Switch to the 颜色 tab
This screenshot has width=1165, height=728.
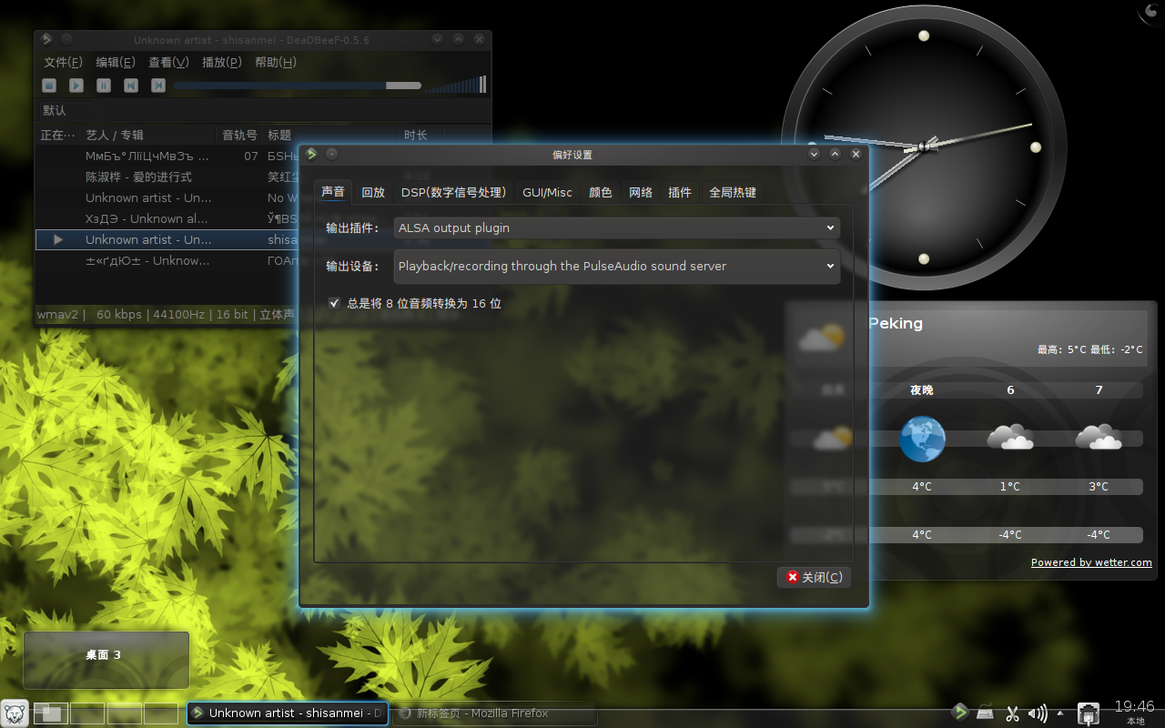click(601, 192)
